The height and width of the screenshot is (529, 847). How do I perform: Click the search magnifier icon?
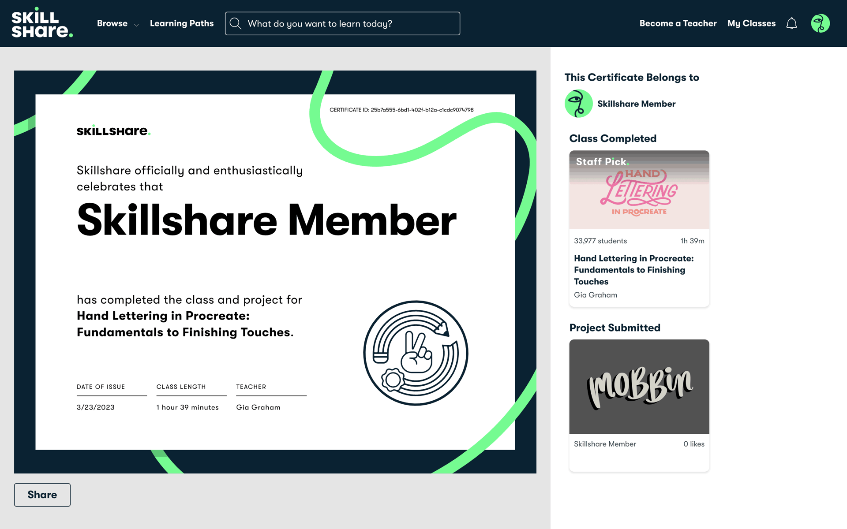click(x=236, y=23)
